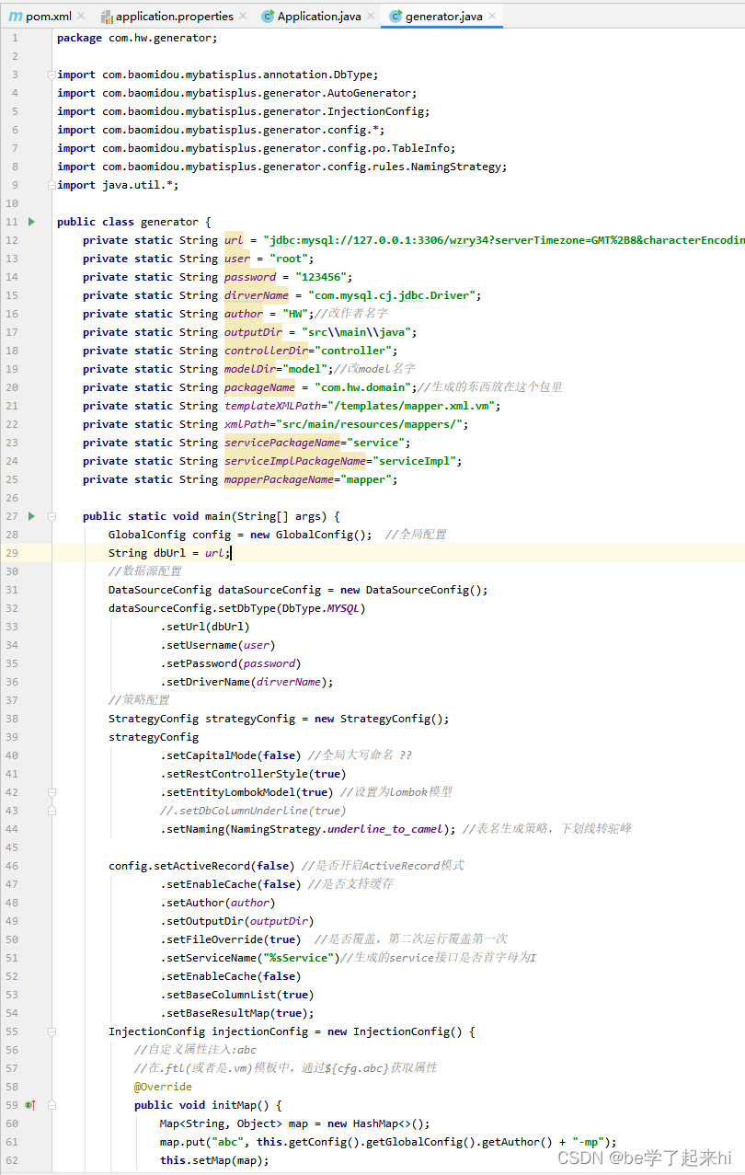Click '.setFileOverride(true)' on line 50

[x=231, y=939]
